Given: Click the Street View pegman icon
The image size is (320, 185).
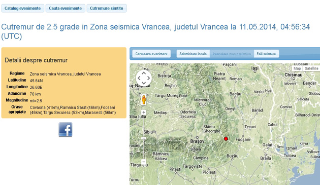Looking at the screenshot, I should click(144, 100).
